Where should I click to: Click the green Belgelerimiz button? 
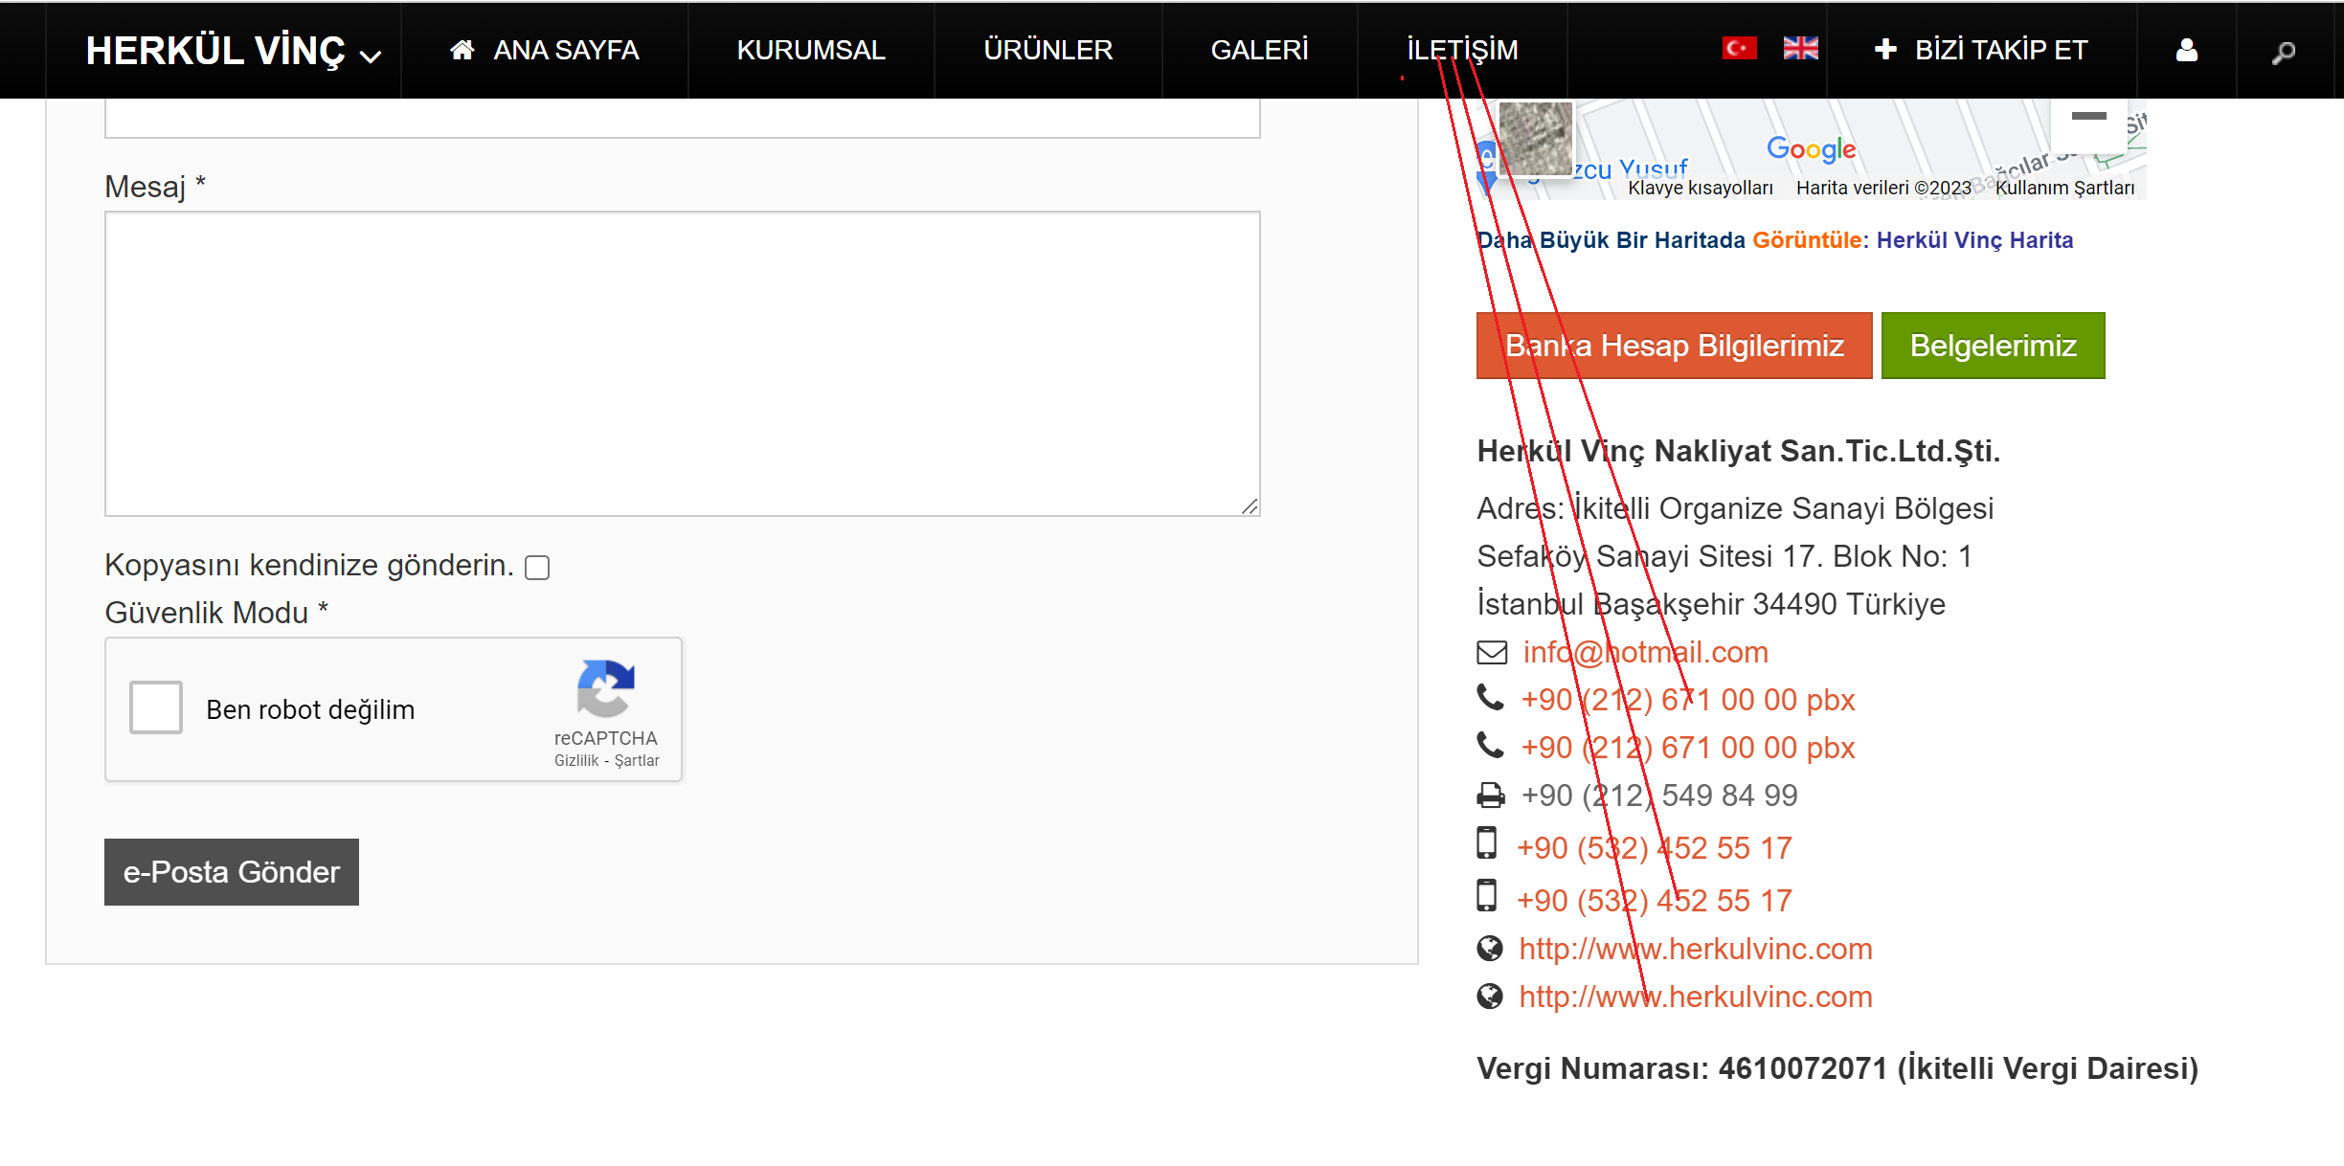pos(1993,346)
